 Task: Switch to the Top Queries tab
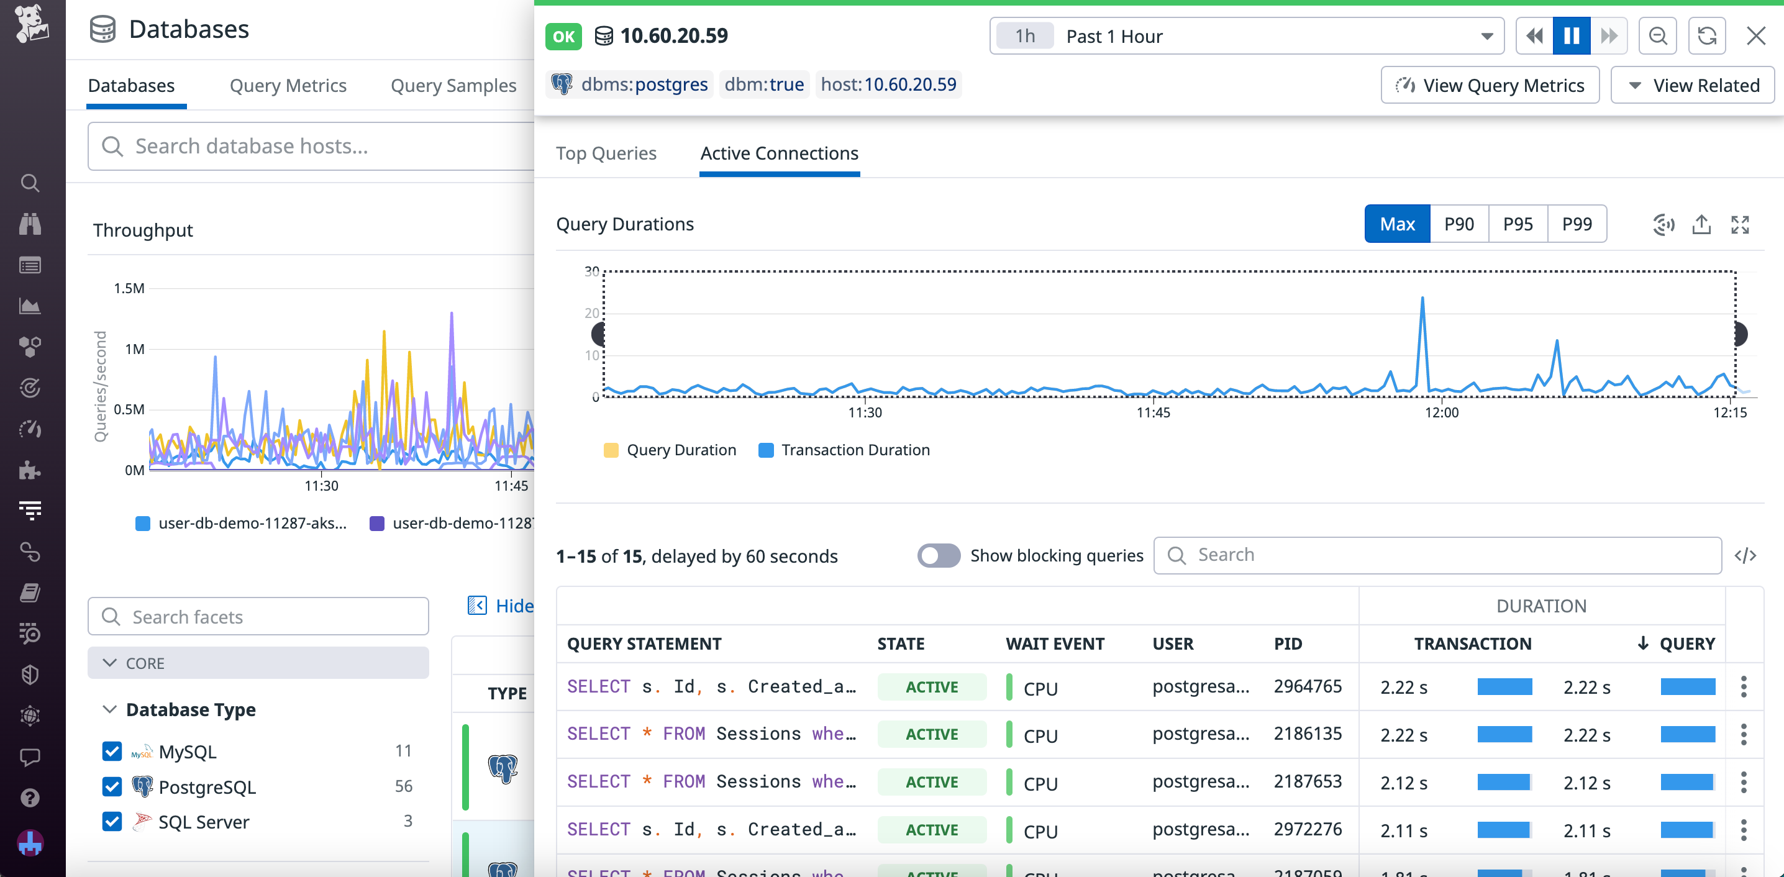pos(606,153)
